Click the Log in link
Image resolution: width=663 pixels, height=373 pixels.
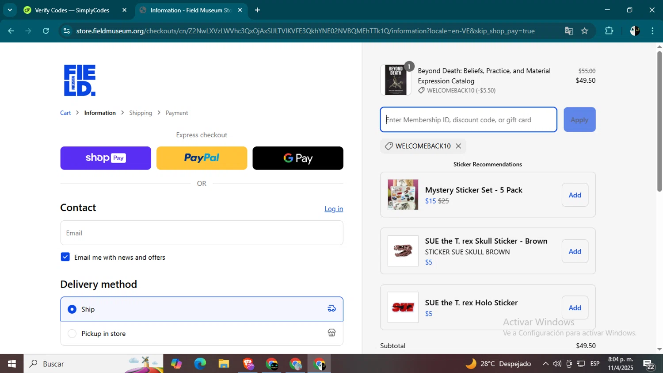tap(334, 209)
